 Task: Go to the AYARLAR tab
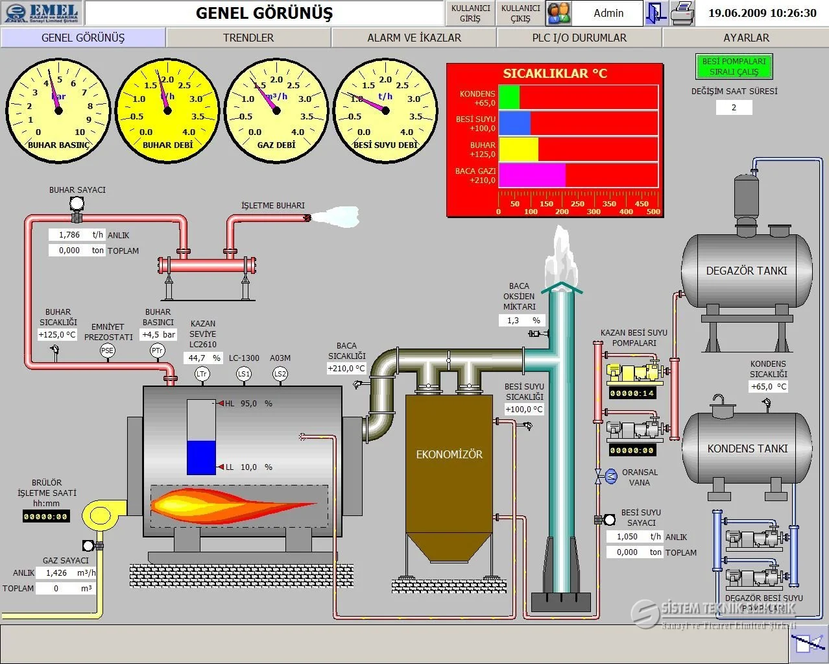click(746, 38)
